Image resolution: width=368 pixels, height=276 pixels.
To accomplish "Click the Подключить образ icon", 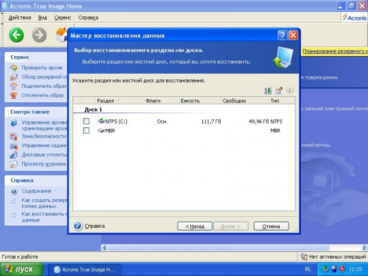I will (x=14, y=86).
